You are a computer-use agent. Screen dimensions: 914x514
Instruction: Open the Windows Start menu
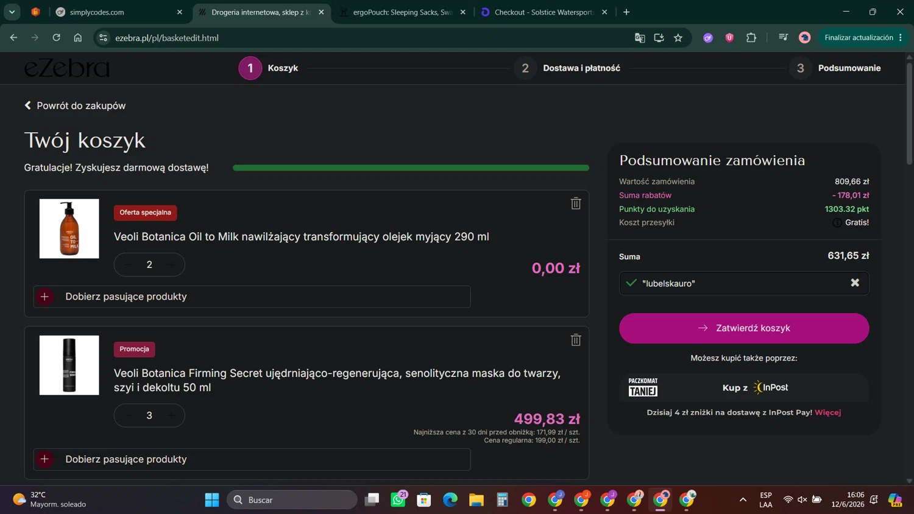tap(212, 500)
